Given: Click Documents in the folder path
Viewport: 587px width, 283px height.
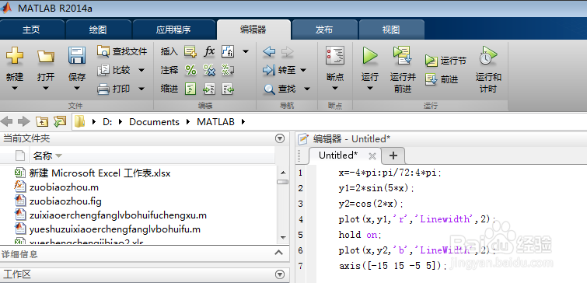Looking at the screenshot, I should (154, 121).
